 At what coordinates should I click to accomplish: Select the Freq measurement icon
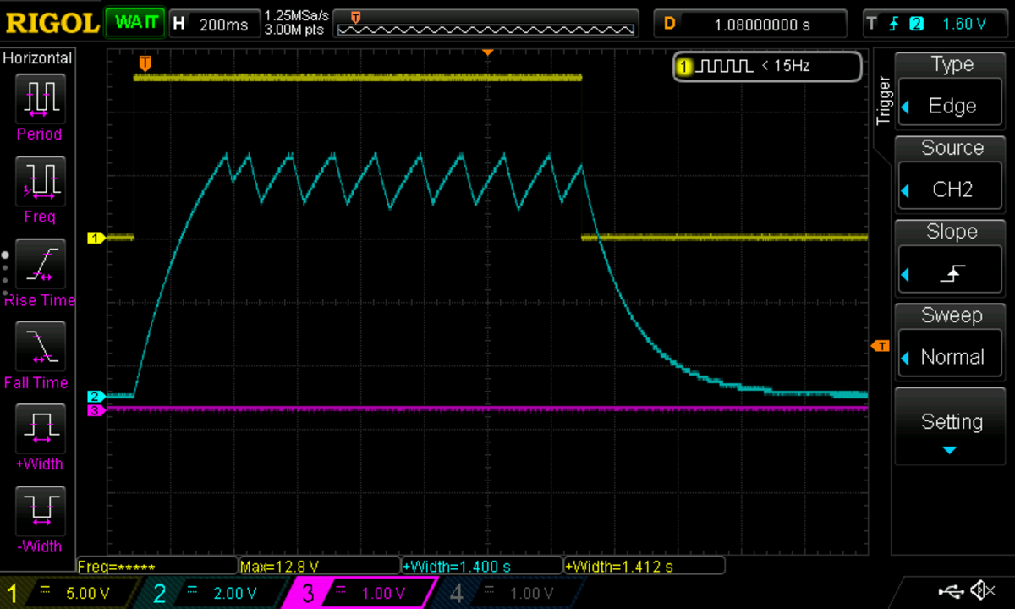[39, 182]
